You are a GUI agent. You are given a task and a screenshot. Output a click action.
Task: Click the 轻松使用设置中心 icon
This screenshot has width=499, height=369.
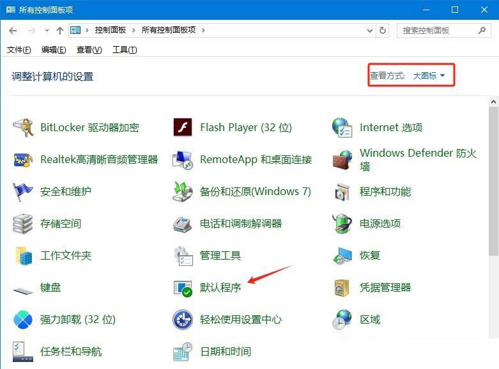pyautogui.click(x=183, y=320)
